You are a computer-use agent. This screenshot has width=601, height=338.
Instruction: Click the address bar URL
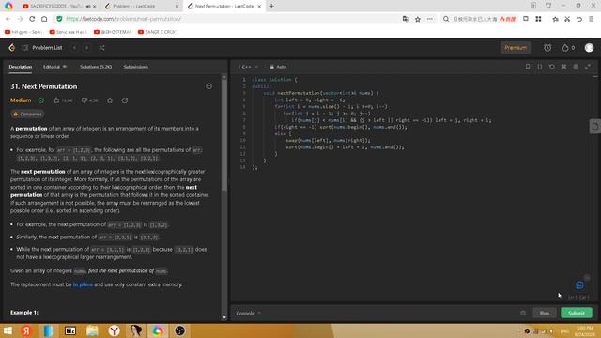point(123,19)
